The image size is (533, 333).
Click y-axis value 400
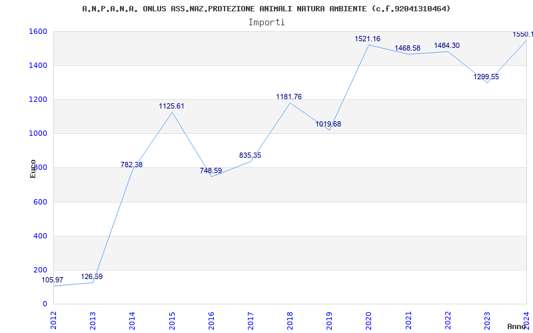(x=40, y=236)
